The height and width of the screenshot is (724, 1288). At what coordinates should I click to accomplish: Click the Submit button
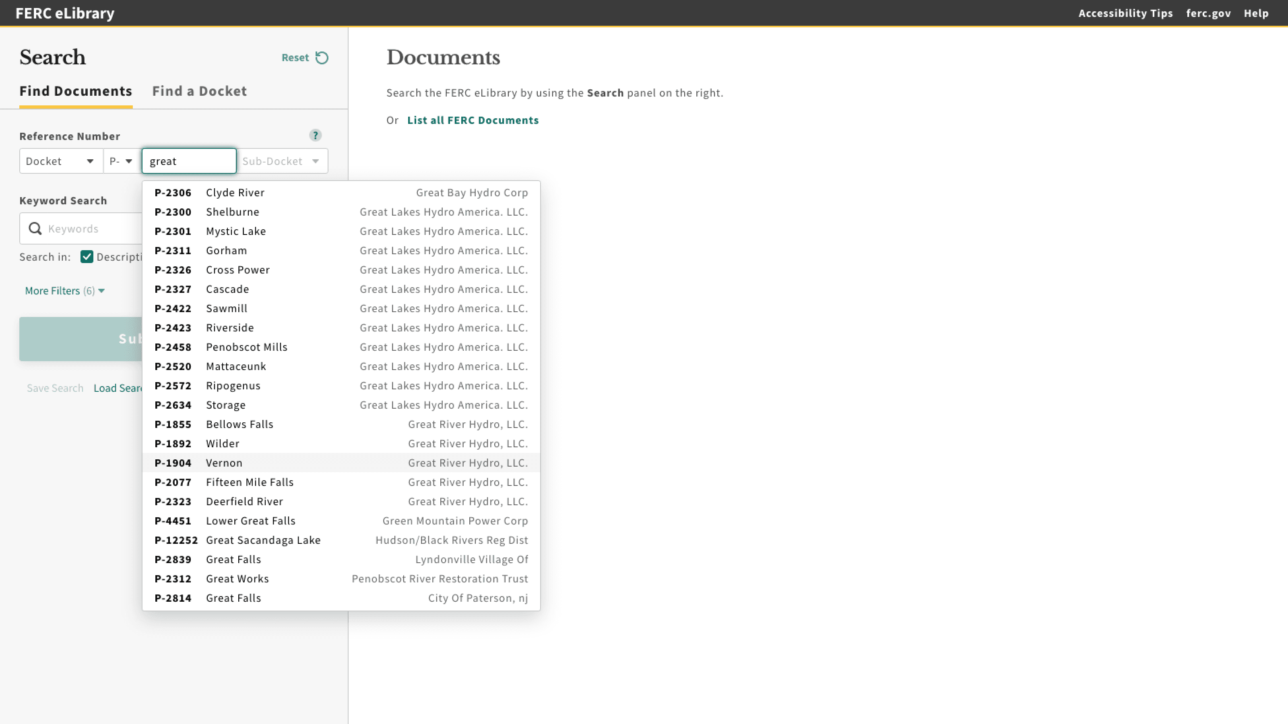(81, 339)
